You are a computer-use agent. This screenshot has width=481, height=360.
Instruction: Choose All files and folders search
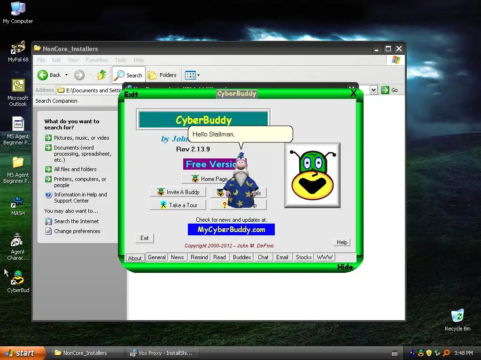[71, 169]
